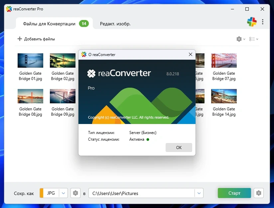Minimize the reaConverter Pro window
The height and width of the screenshot is (208, 274).
tap(232, 9)
